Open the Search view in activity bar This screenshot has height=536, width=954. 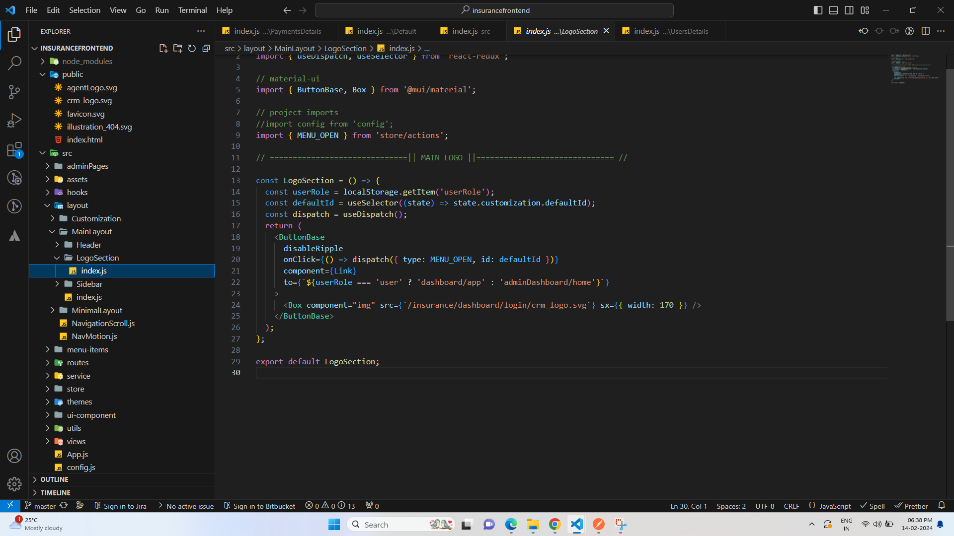(14, 63)
